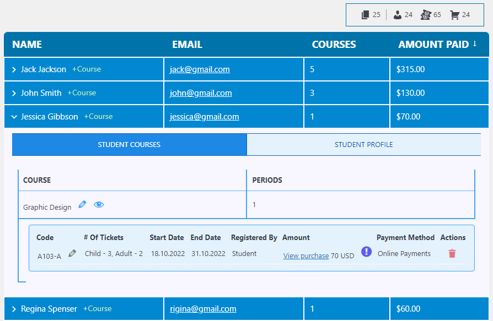Screen dimensions: 493x321
Task: Click the purple exclamation info icon
Action: click(x=366, y=252)
